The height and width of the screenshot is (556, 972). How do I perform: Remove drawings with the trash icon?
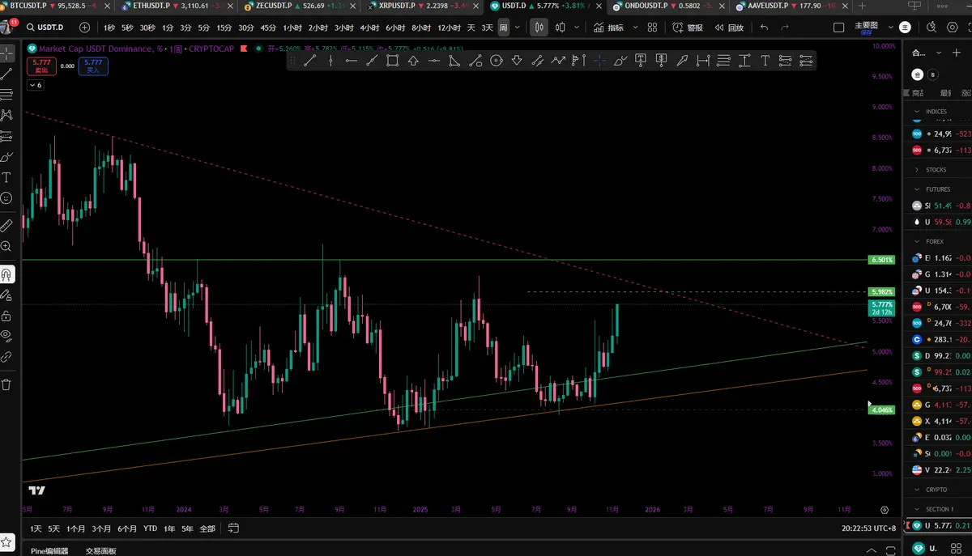(x=6, y=384)
